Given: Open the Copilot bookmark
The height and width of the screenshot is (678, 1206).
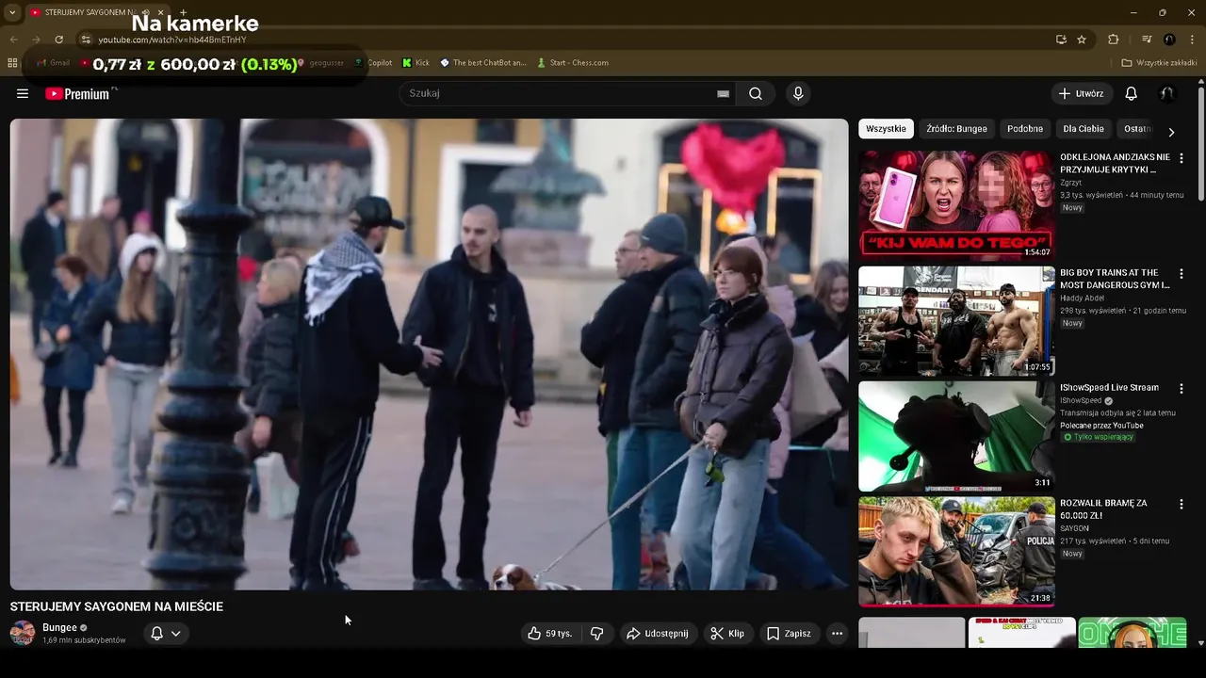Looking at the screenshot, I should pos(373,63).
